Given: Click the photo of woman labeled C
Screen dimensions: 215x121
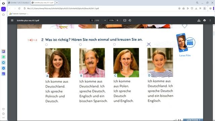Looking at the screenshot, I should pyautogui.click(x=126, y=63).
